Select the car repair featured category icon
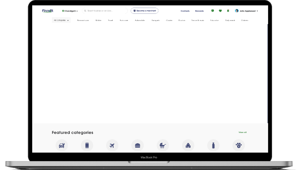298x170 pixels. point(62,145)
